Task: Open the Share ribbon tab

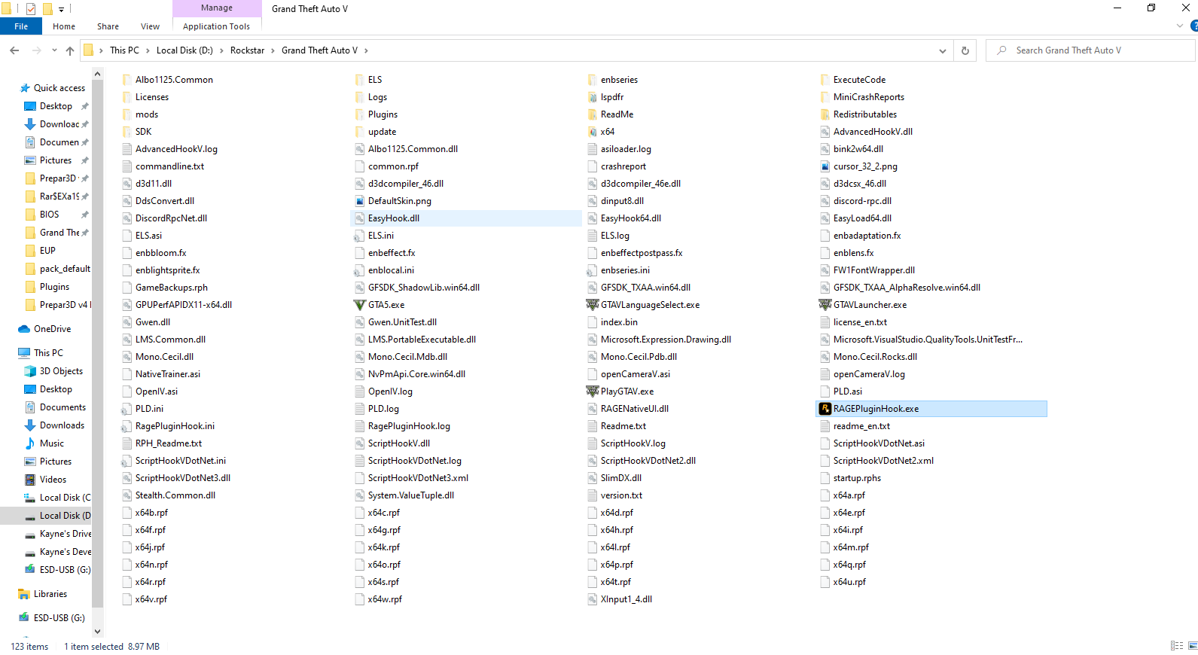Action: 108,26
